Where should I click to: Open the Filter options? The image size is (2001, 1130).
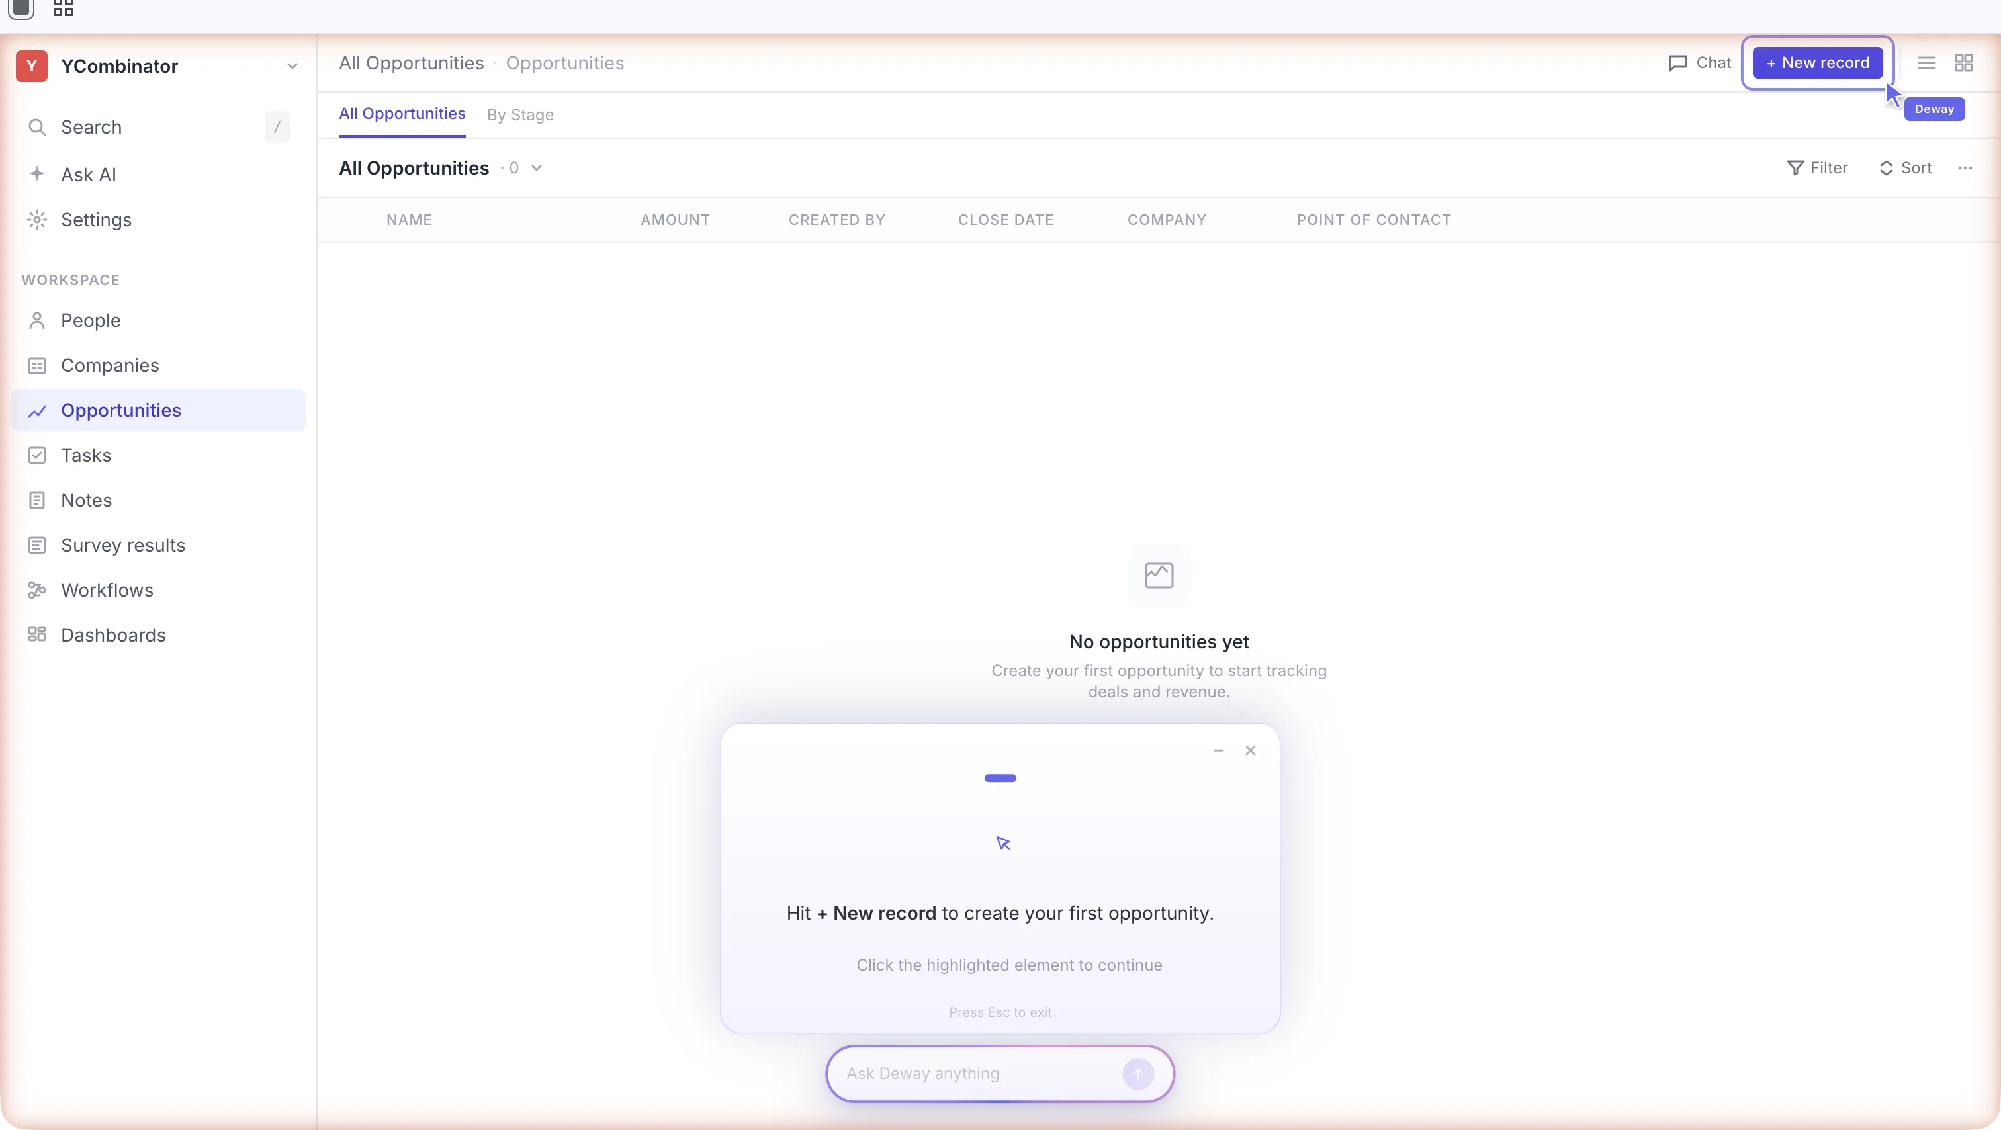pyautogui.click(x=1817, y=168)
